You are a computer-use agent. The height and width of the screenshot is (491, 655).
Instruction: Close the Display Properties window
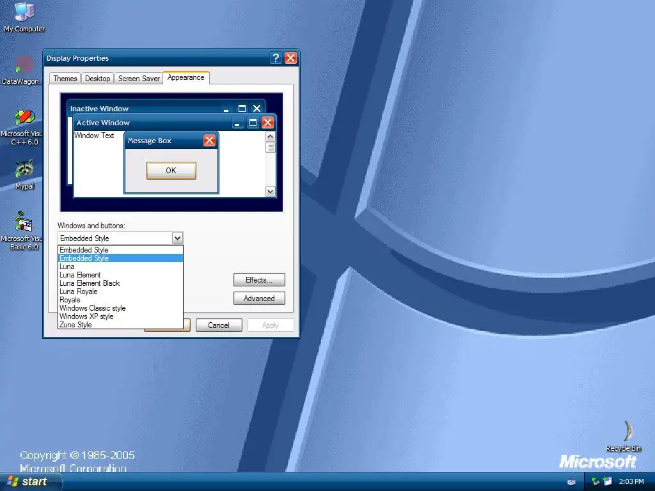tap(291, 58)
